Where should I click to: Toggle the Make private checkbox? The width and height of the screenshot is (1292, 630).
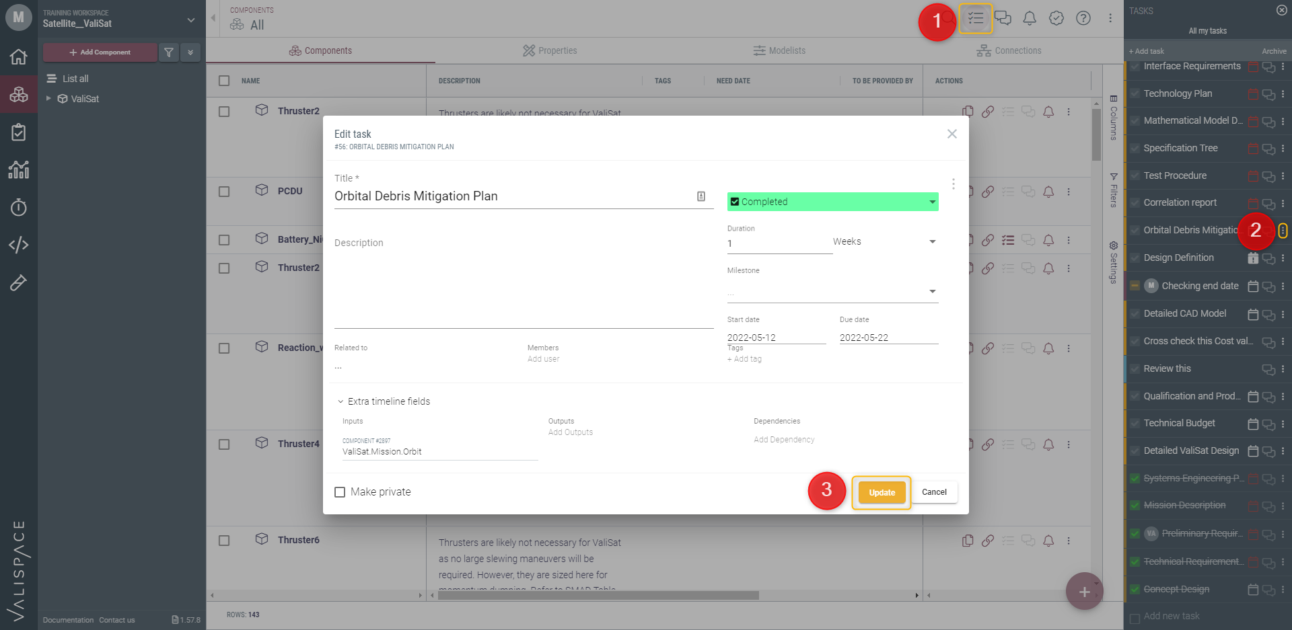[340, 492]
